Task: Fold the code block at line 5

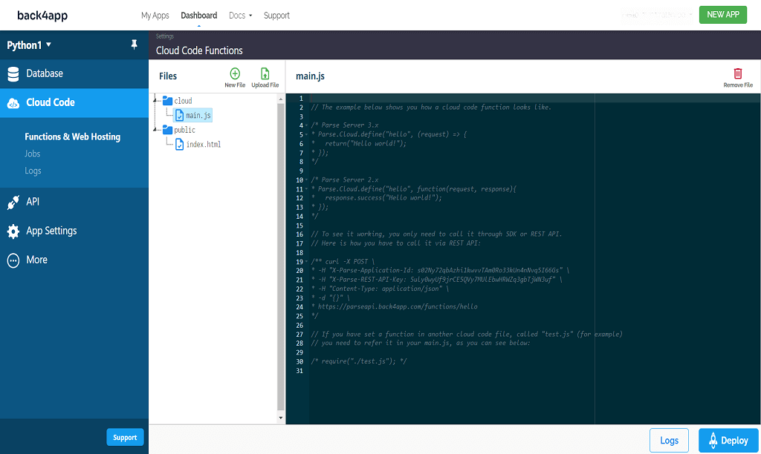Action: pyautogui.click(x=306, y=135)
